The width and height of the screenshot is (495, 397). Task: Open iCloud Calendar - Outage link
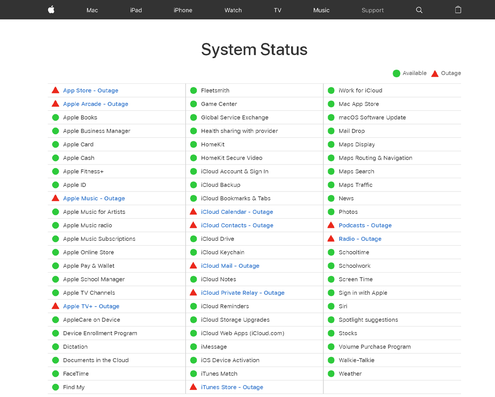coord(237,212)
